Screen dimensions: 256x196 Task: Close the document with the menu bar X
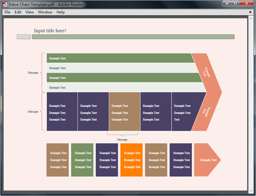pos(250,12)
